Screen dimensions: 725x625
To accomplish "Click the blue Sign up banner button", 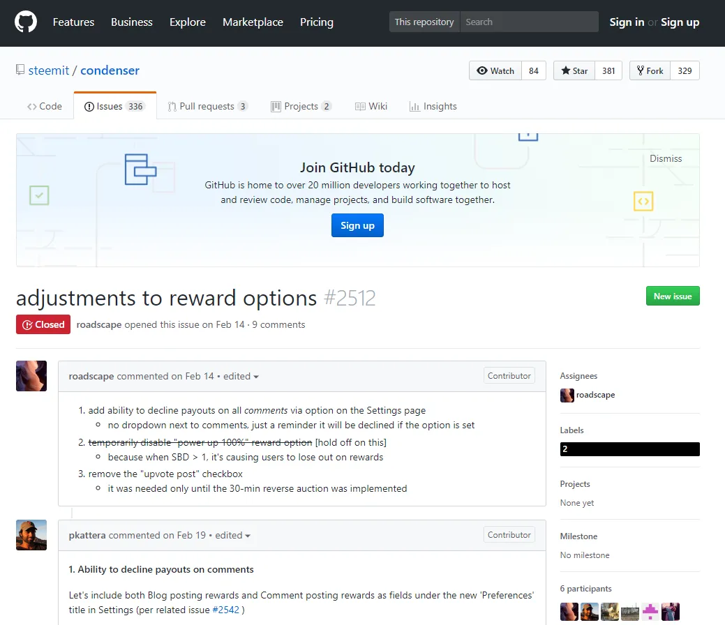I will pyautogui.click(x=357, y=225).
